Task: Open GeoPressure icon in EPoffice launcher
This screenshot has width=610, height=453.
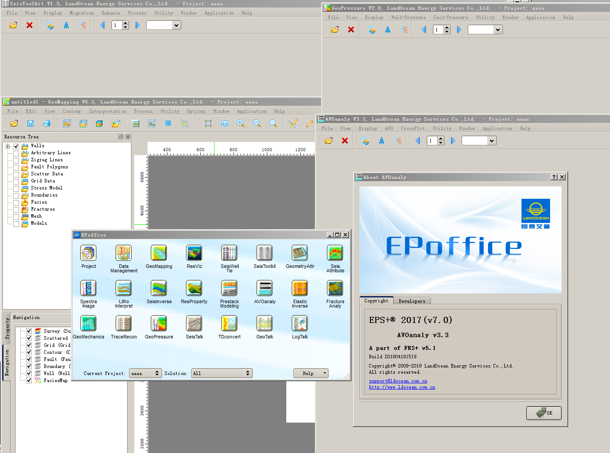Action: [x=159, y=323]
